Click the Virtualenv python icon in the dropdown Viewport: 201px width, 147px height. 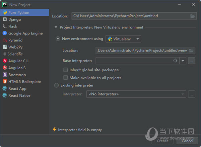110,39
